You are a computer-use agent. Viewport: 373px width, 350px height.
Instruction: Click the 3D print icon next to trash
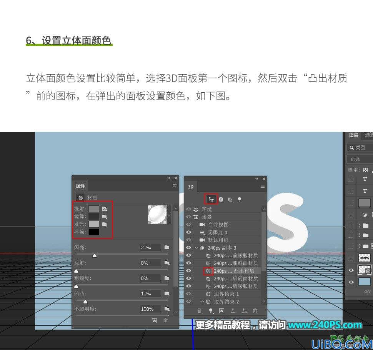(244, 311)
